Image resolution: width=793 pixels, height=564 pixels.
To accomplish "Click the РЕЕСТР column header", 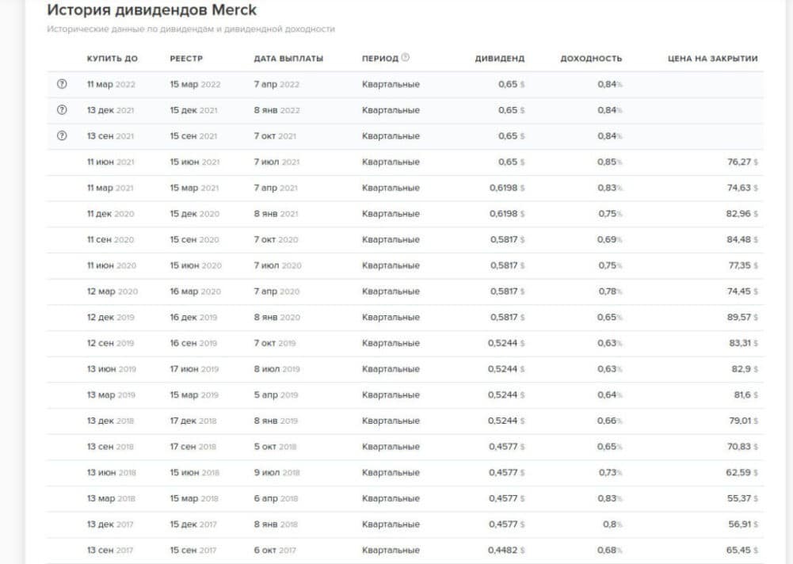I will click(x=186, y=59).
